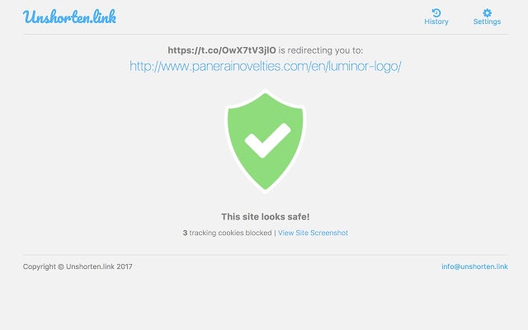
Task: Click the Copyright Unshorten.link footer text
Action: point(78,266)
